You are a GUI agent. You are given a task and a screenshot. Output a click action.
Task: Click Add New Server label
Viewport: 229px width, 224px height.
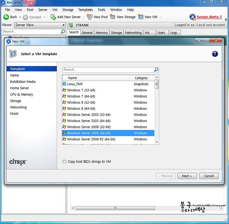tap(69, 17)
